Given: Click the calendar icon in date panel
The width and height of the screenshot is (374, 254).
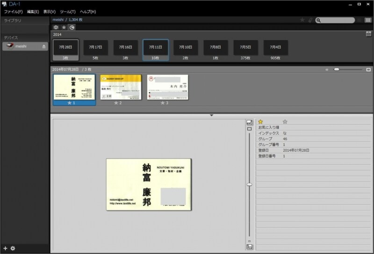Looking at the screenshot, I should pyautogui.click(x=368, y=34).
